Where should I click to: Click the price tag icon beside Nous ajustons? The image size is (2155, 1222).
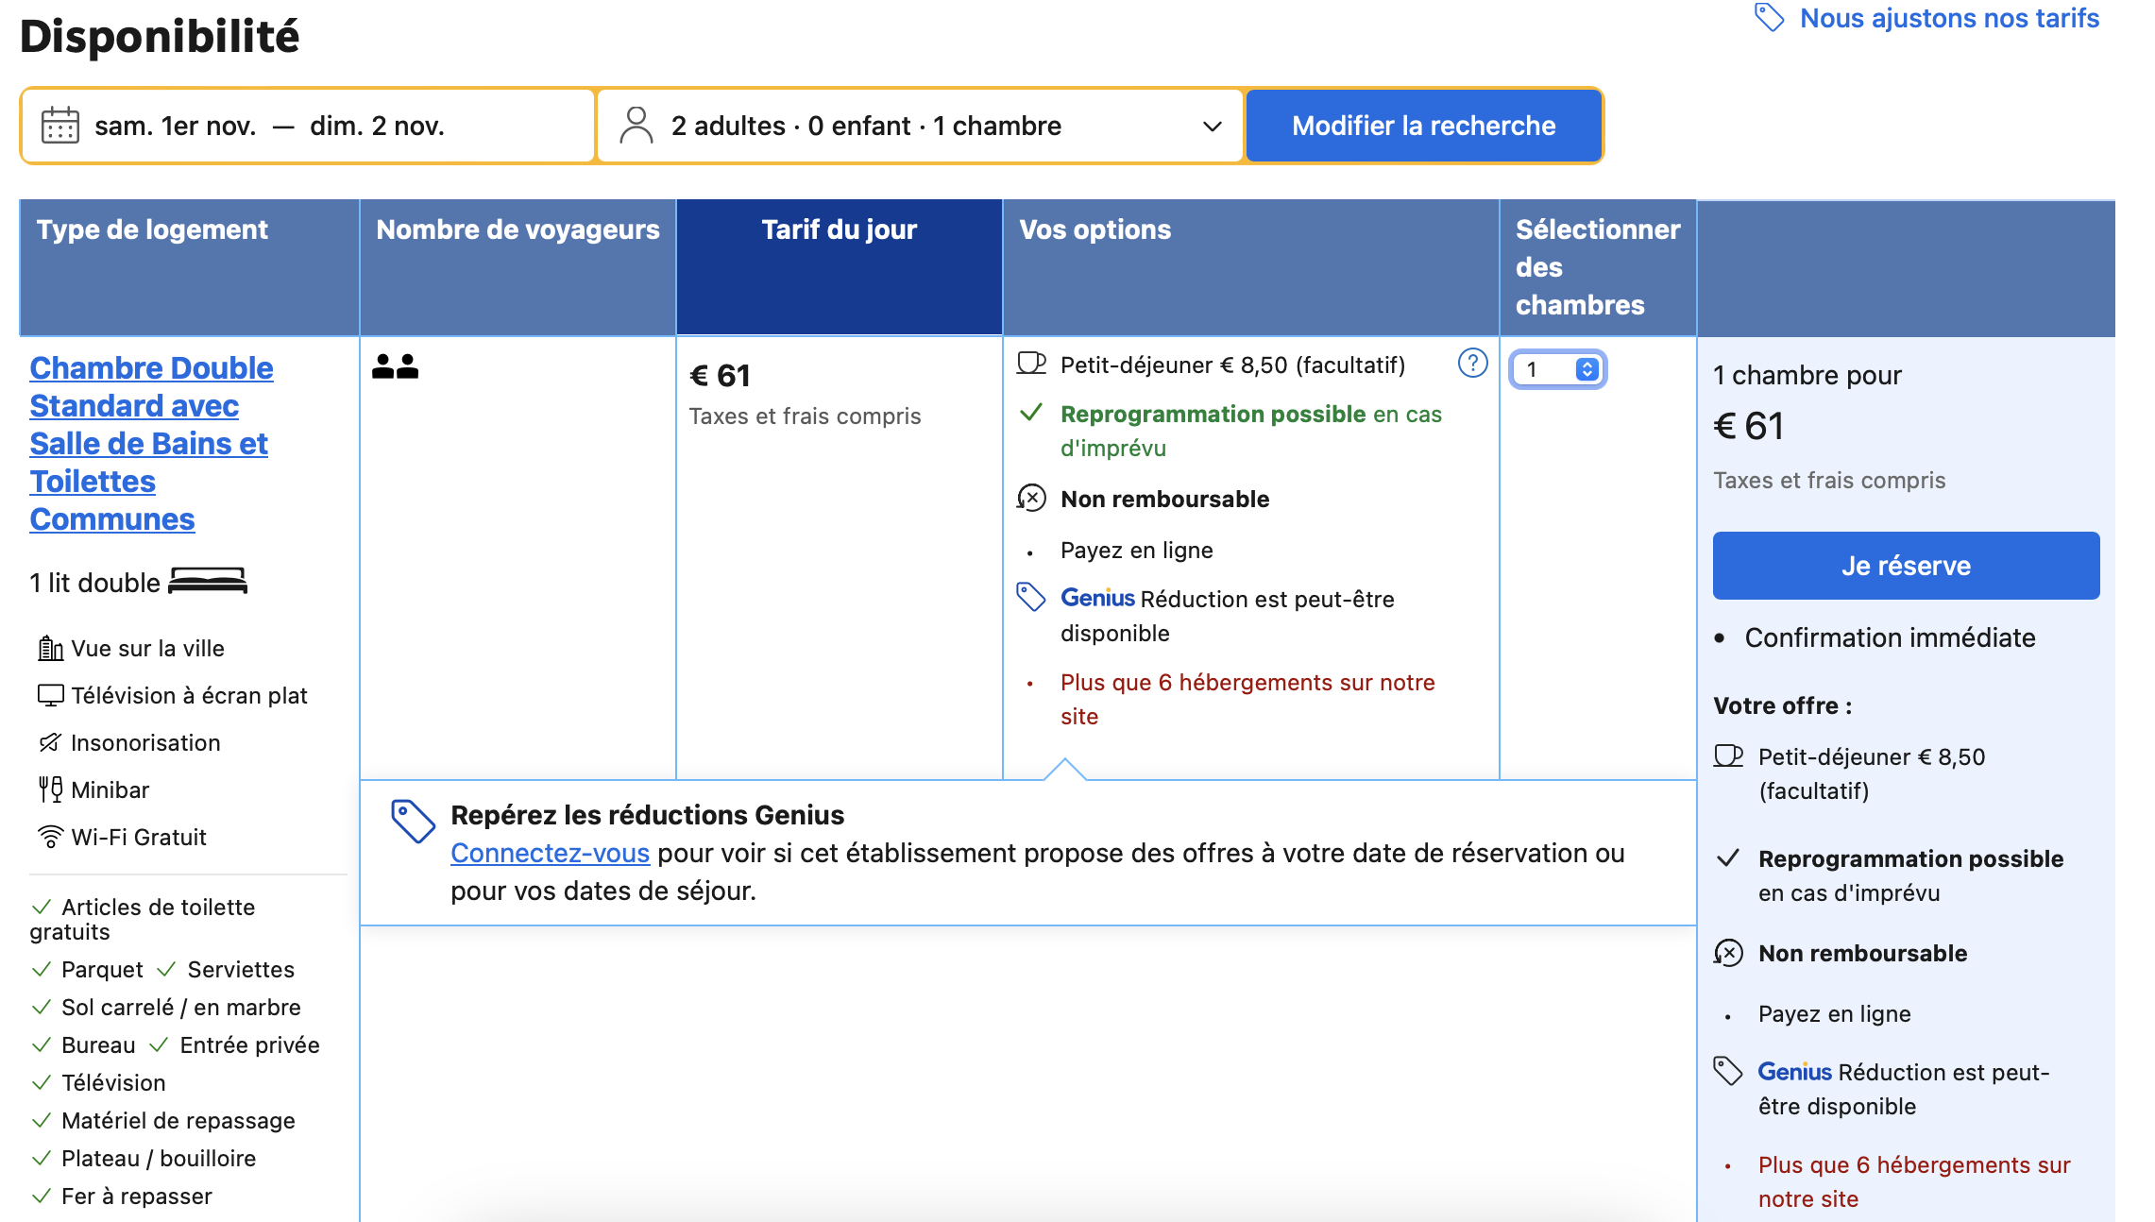pos(1769,18)
